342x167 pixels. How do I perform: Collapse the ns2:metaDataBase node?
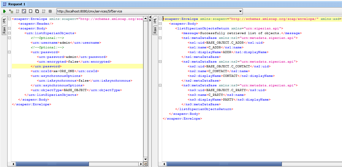coord(160,61)
